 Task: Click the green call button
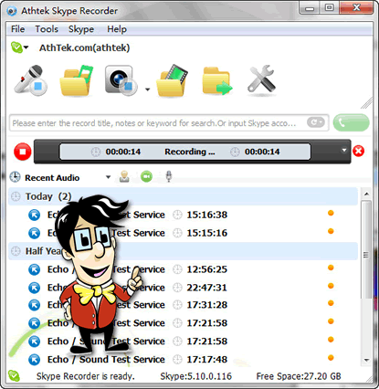351,122
